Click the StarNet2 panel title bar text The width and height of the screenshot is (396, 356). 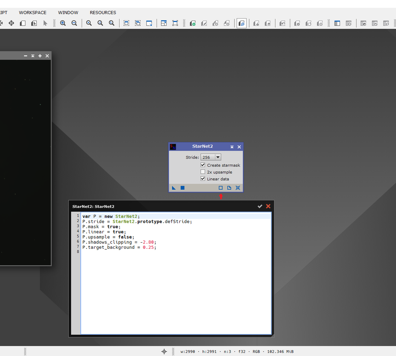(x=203, y=146)
